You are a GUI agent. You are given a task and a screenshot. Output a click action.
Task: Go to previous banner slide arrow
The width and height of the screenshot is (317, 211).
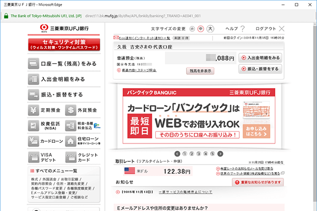177,154
